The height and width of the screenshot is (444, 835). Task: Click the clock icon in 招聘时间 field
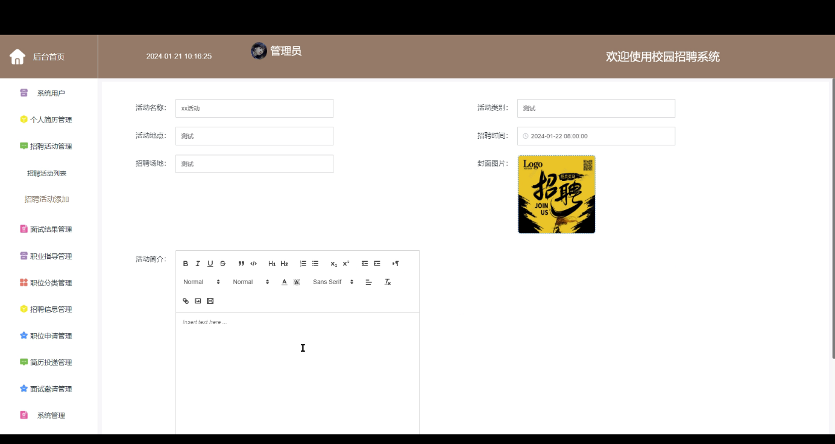pos(525,136)
